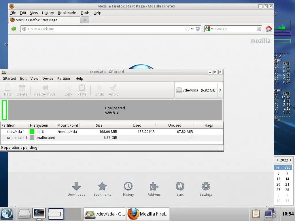
Task: Go to previous year in the calendar widget
Action: click(x=278, y=160)
